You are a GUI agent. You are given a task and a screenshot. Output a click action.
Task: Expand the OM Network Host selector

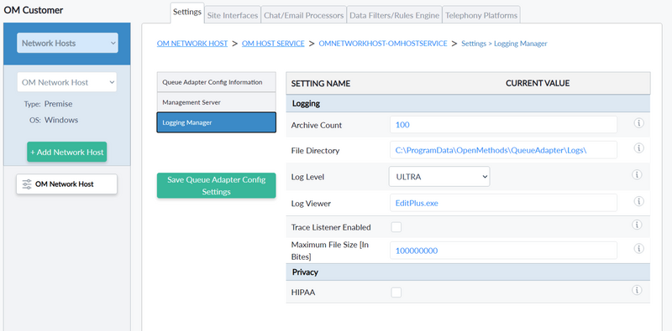pyautogui.click(x=67, y=82)
